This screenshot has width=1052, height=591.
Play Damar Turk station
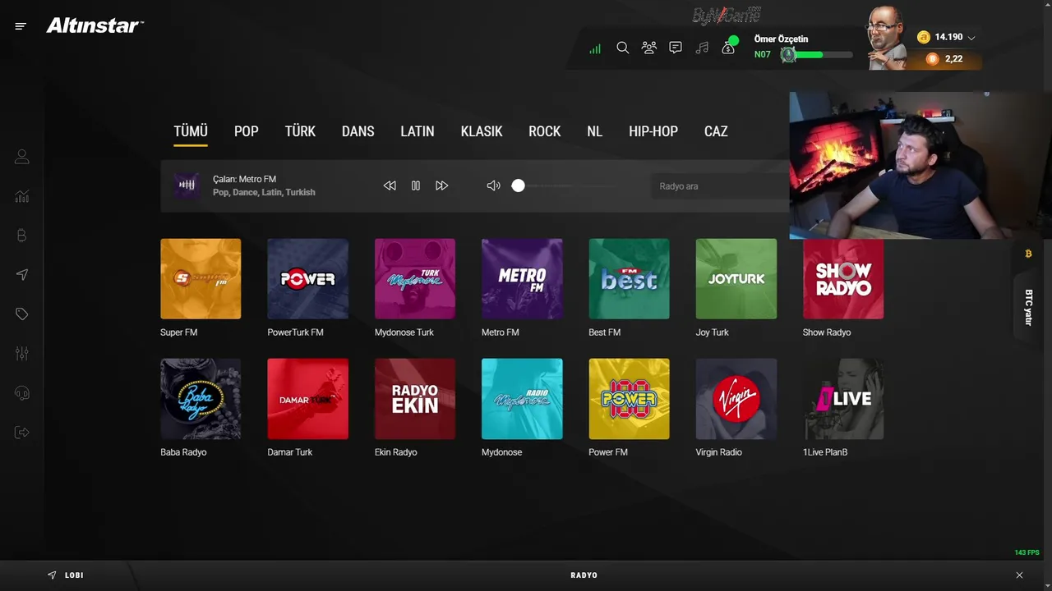[307, 399]
